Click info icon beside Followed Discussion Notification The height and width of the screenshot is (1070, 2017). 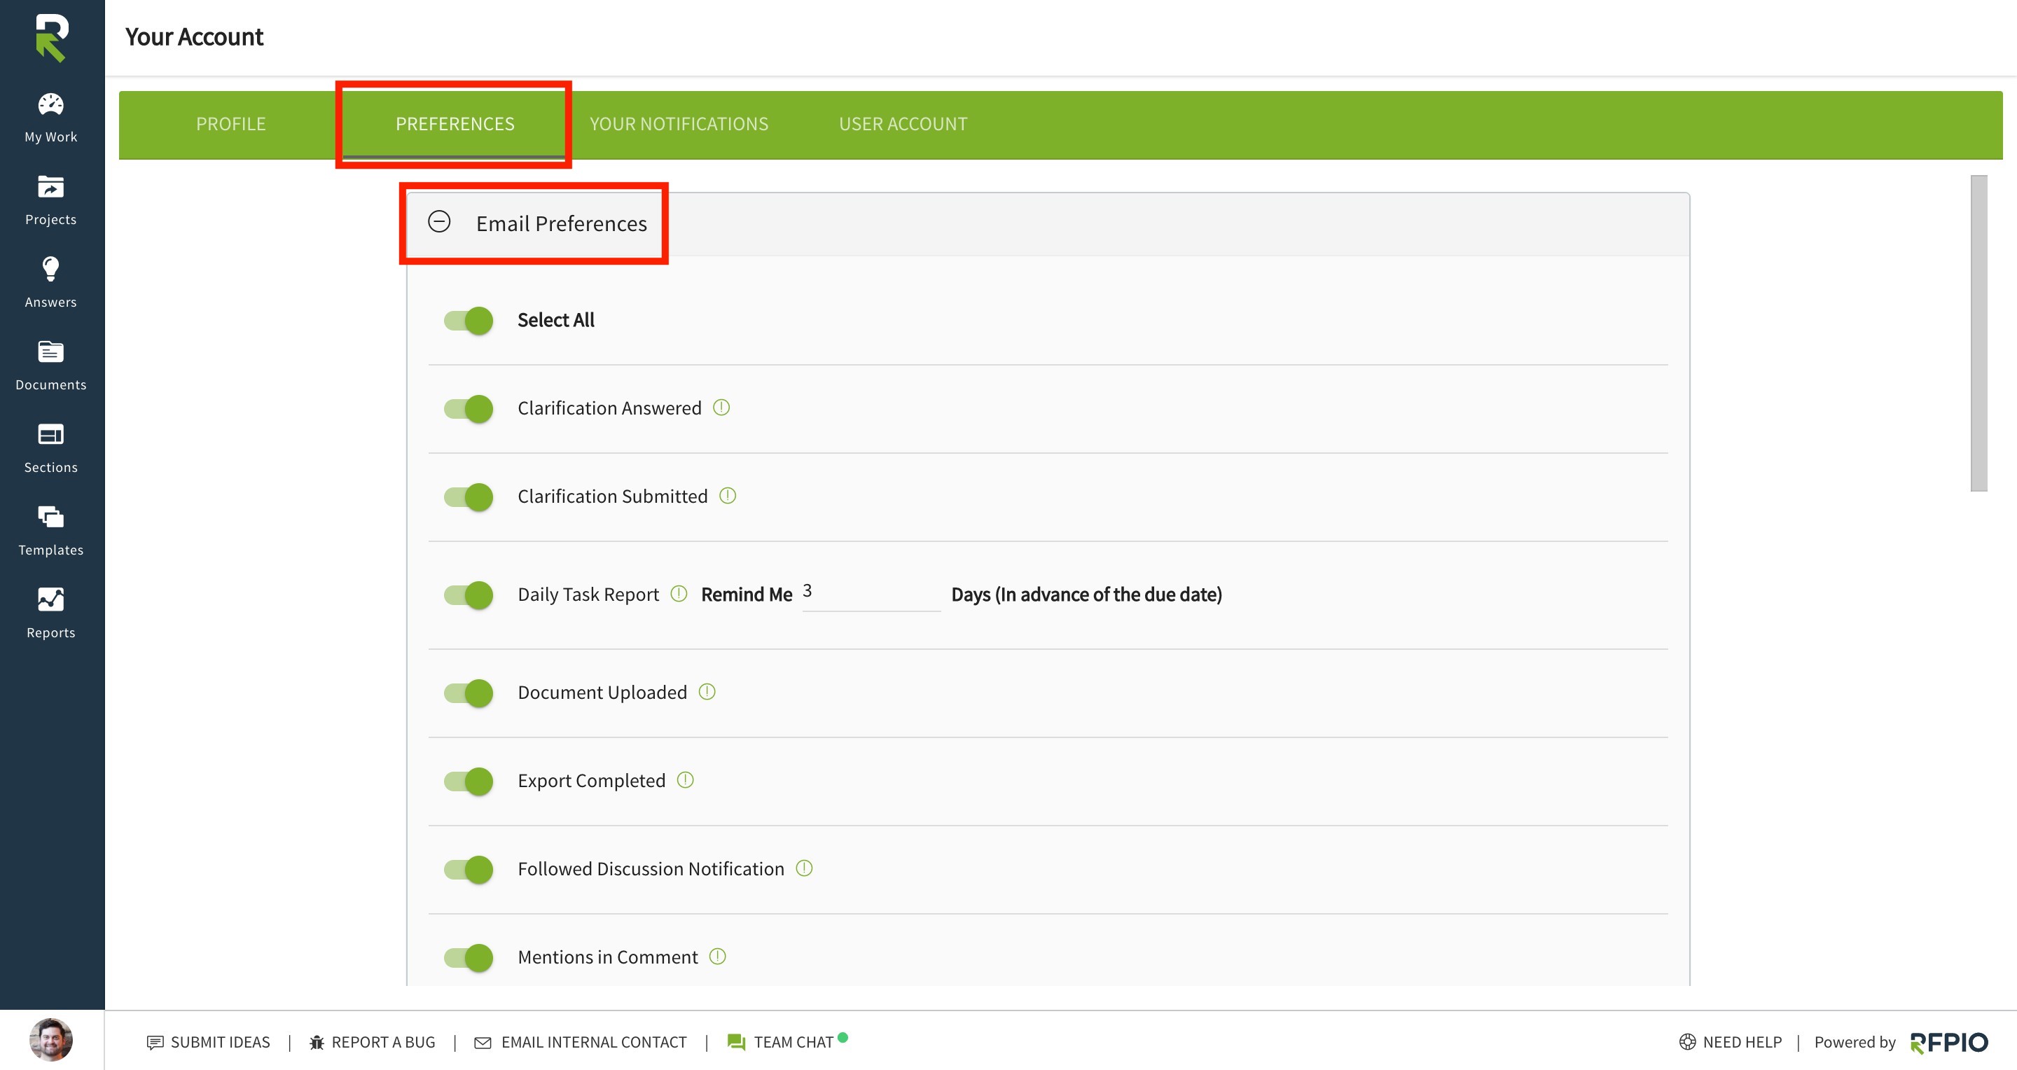804,868
